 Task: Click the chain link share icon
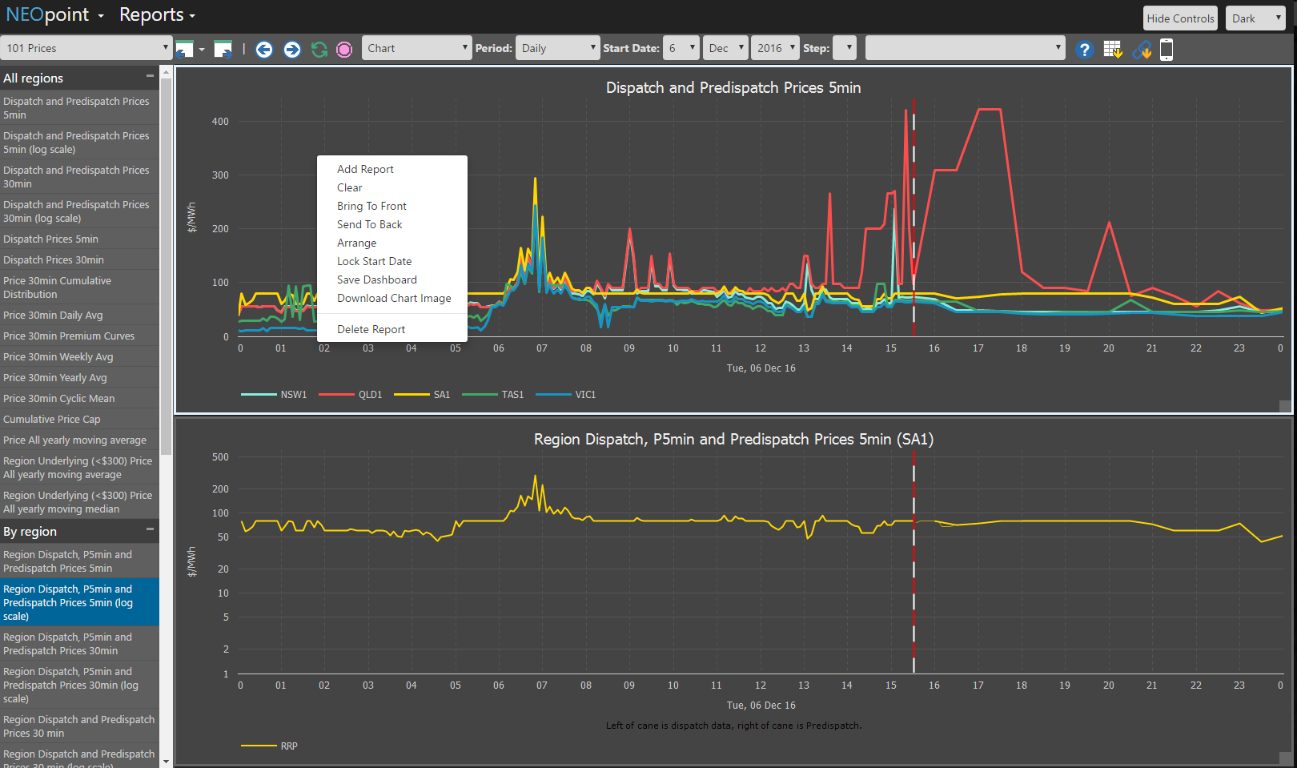tap(1142, 50)
